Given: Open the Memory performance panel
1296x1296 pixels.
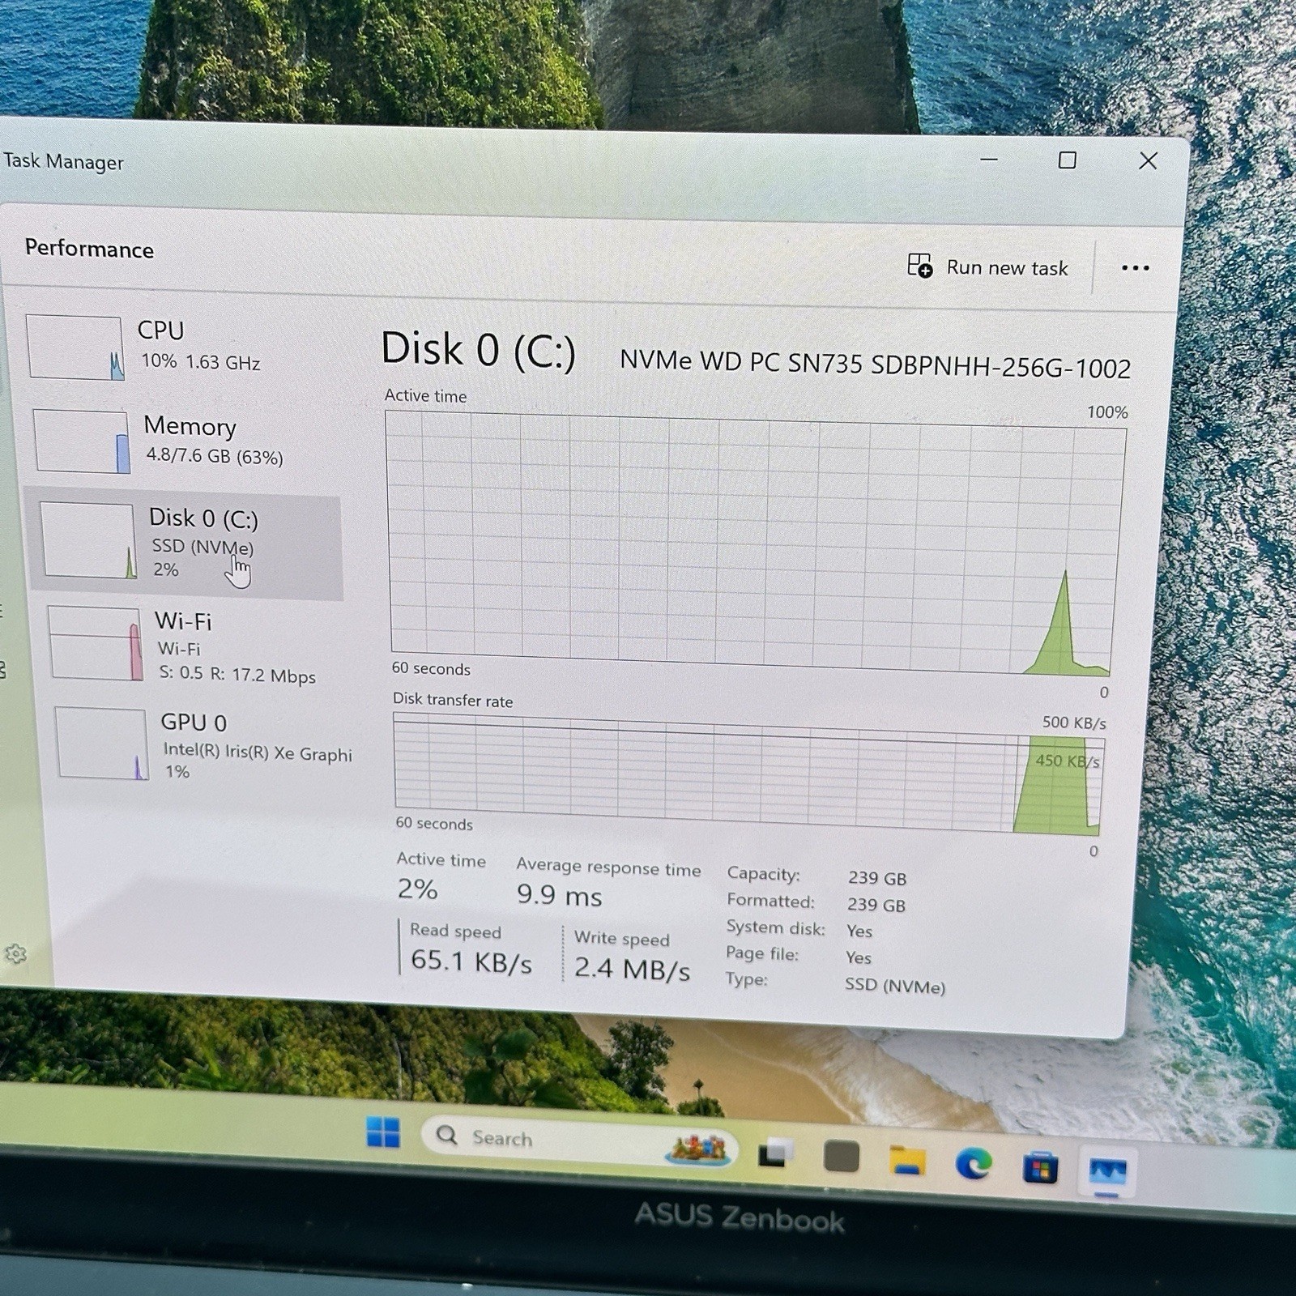Looking at the screenshot, I should click(x=186, y=441).
